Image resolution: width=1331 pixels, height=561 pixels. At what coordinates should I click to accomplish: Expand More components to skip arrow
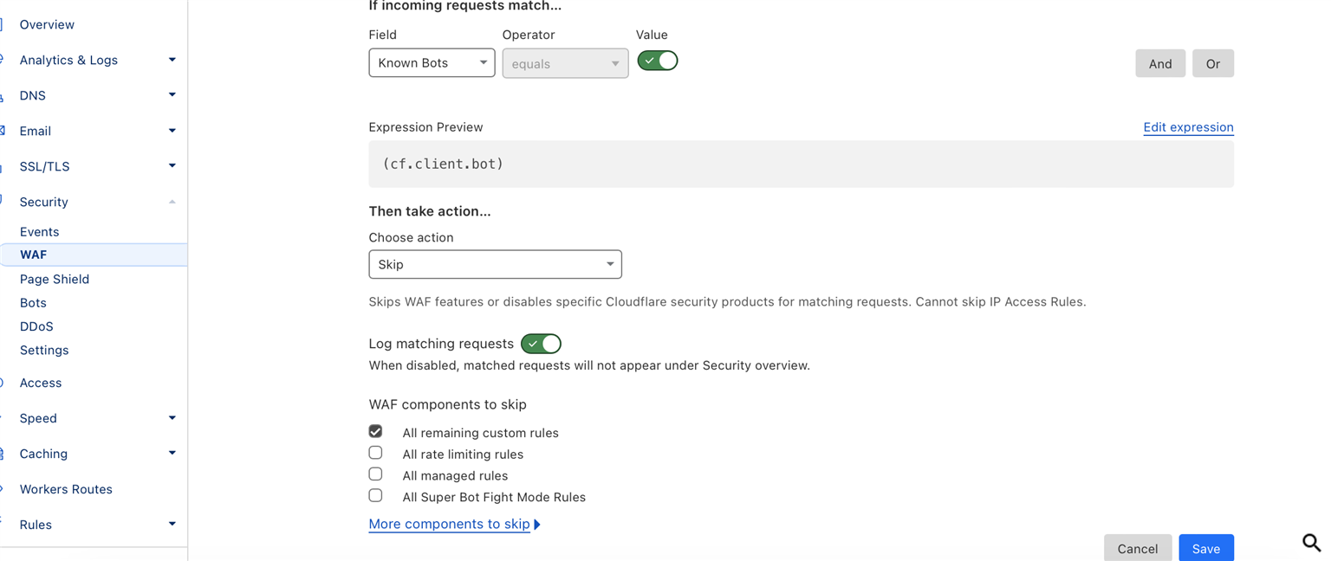click(x=537, y=525)
